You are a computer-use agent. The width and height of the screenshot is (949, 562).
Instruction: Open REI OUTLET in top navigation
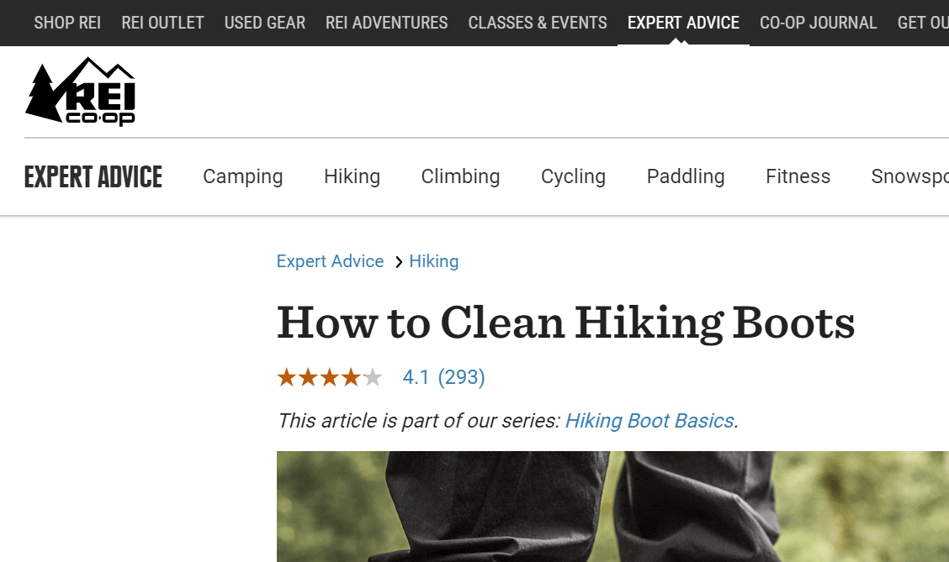click(162, 23)
